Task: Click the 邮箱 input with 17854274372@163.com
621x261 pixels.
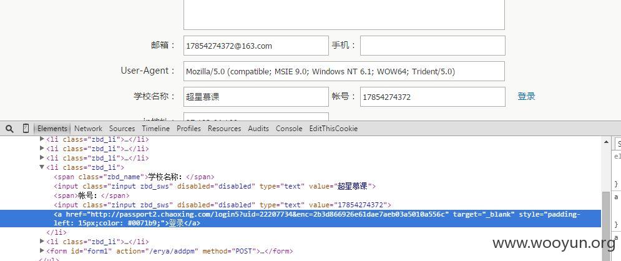Action: 256,46
